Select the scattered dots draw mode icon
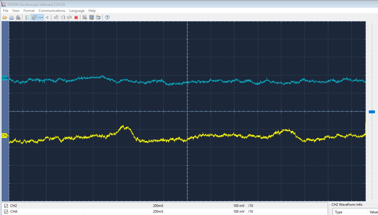The height and width of the screenshot is (215, 378). tap(47, 17)
